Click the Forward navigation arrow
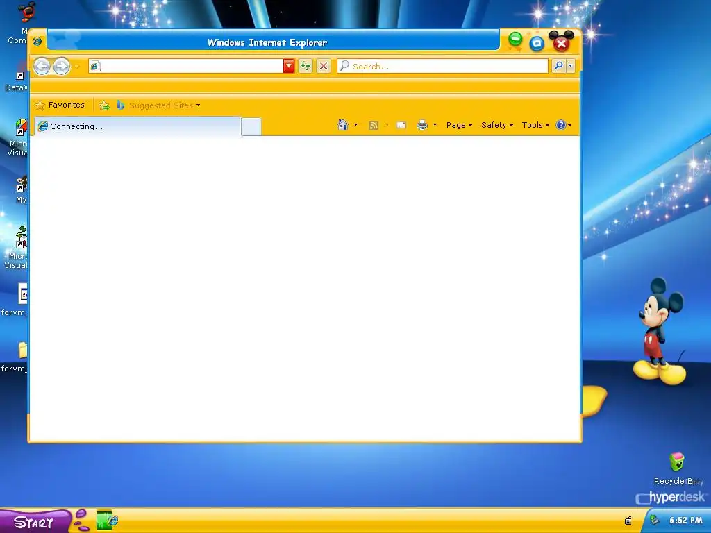The width and height of the screenshot is (711, 533). point(61,67)
